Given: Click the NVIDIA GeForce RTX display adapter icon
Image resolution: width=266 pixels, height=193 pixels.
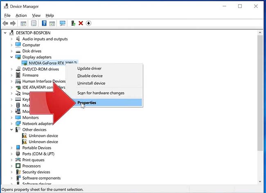Looking at the screenshot, I should coord(25,63).
